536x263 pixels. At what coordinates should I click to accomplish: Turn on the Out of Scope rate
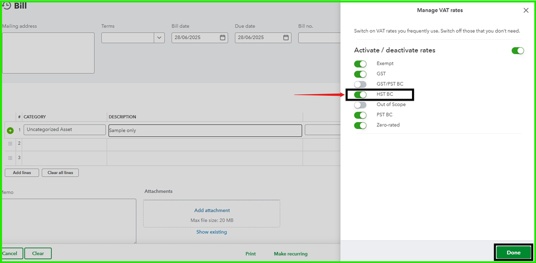coord(361,105)
